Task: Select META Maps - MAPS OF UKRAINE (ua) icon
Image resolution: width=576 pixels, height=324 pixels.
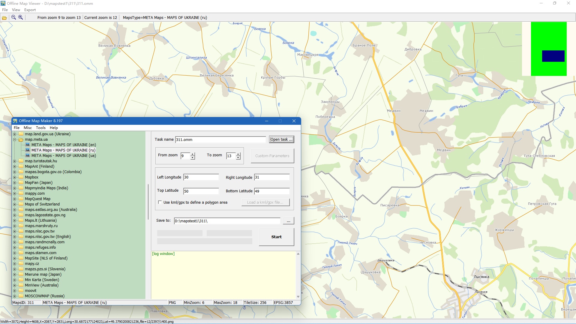Action: (x=28, y=155)
